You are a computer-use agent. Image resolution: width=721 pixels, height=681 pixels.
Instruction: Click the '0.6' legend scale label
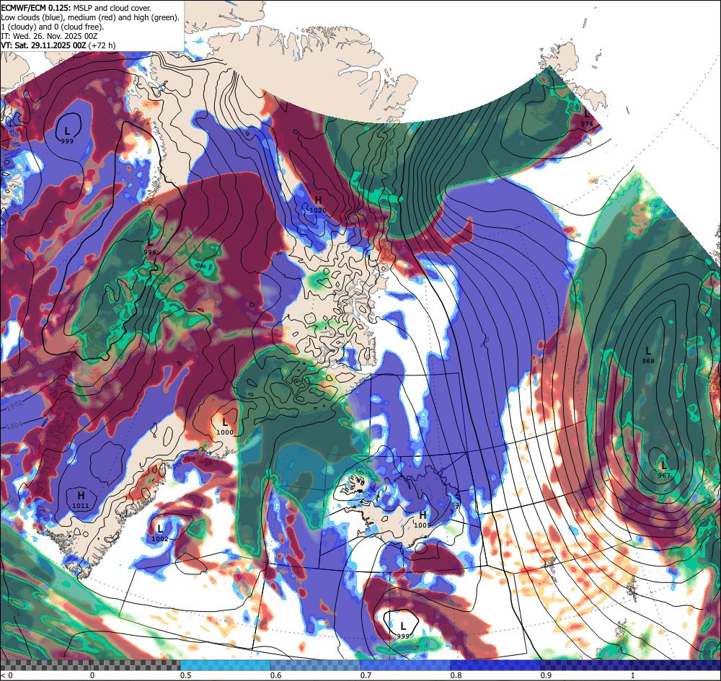(276, 675)
